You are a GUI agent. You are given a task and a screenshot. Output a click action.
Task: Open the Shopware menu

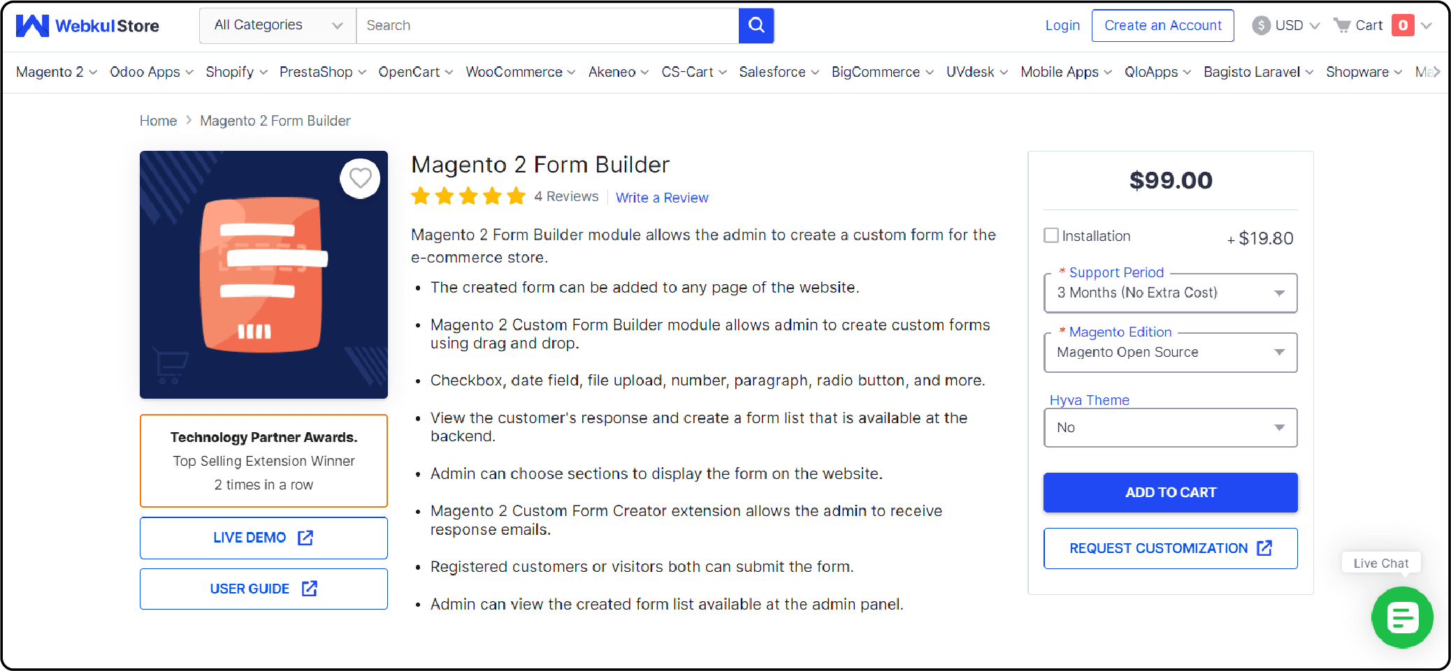(x=1364, y=72)
